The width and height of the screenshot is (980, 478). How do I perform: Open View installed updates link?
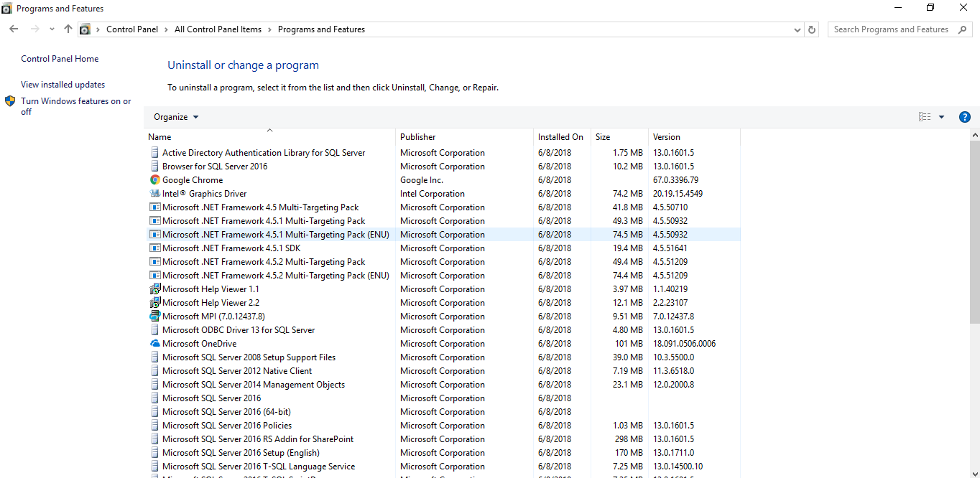pyautogui.click(x=63, y=85)
